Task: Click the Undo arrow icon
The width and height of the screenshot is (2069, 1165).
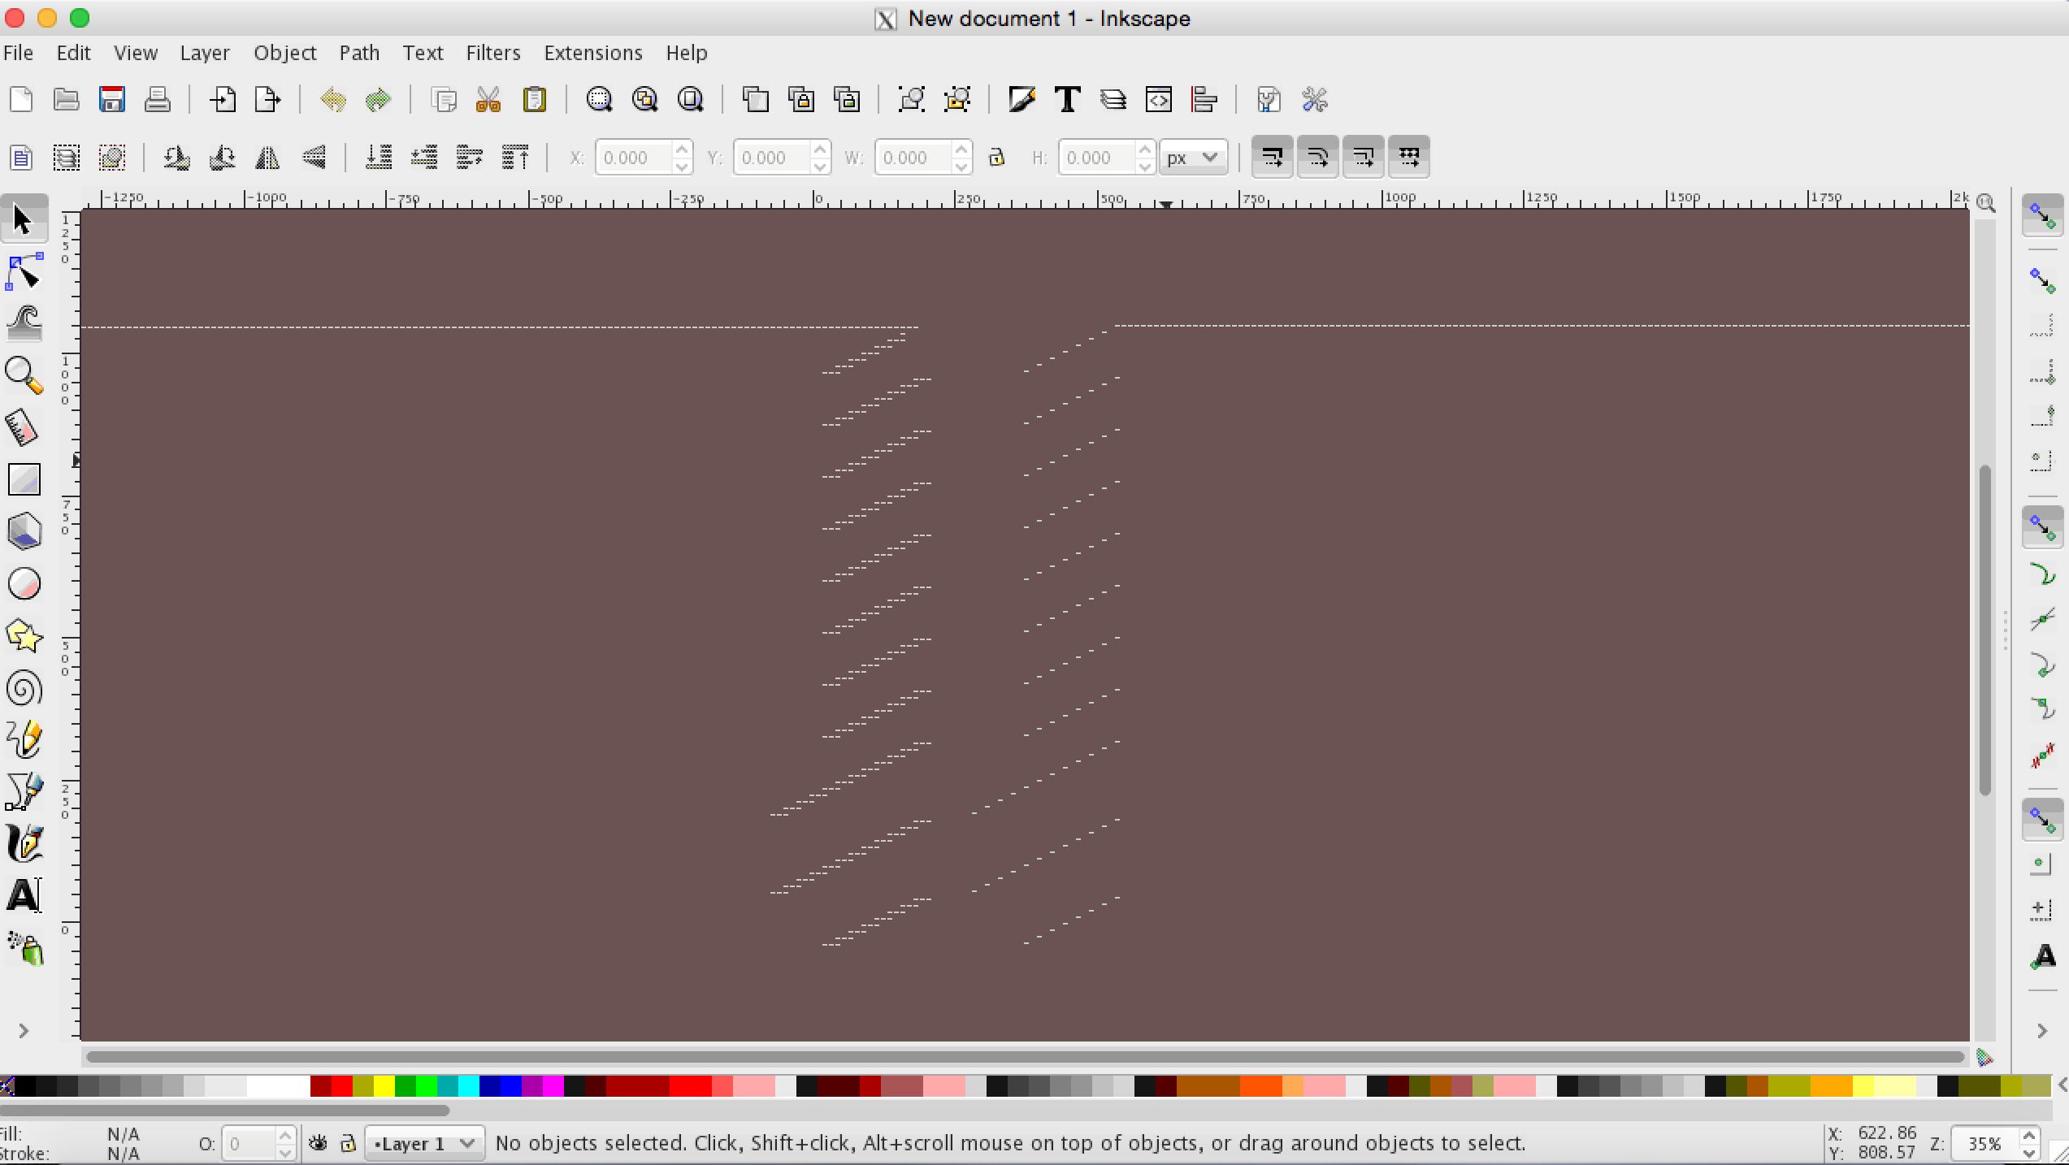Action: [333, 100]
